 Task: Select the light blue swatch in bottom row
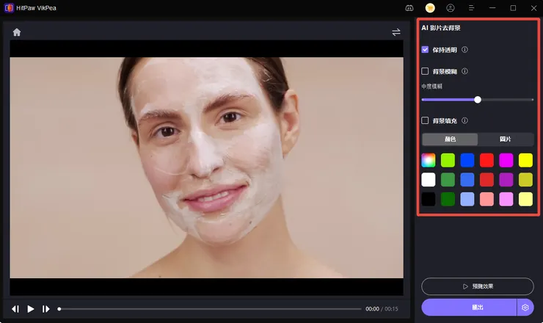[x=467, y=199]
